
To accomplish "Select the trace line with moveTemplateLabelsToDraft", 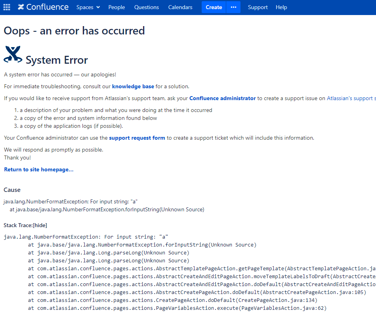I will (x=202, y=277).
